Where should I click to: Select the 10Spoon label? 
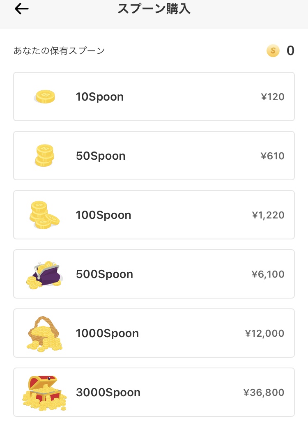pyautogui.click(x=100, y=97)
